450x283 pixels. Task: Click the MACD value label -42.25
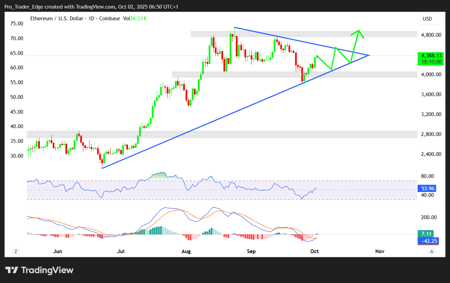click(428, 241)
